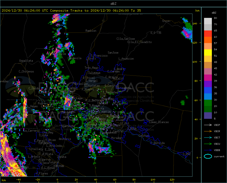The image size is (227, 183).
Task: Click the S_Francisco label
Action: point(99,56)
